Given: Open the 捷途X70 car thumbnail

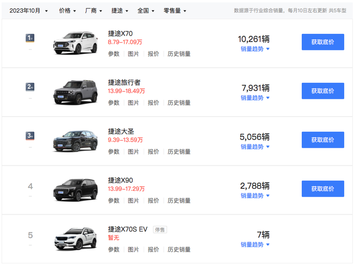Looking at the screenshot, I should coord(75,43).
